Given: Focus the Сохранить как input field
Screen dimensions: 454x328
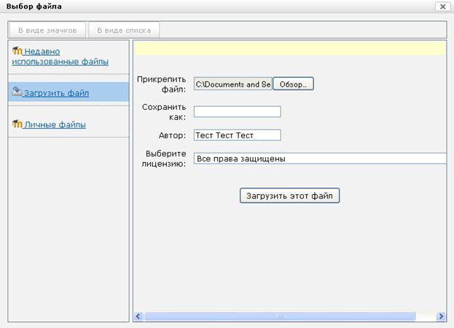Looking at the screenshot, I should click(237, 111).
